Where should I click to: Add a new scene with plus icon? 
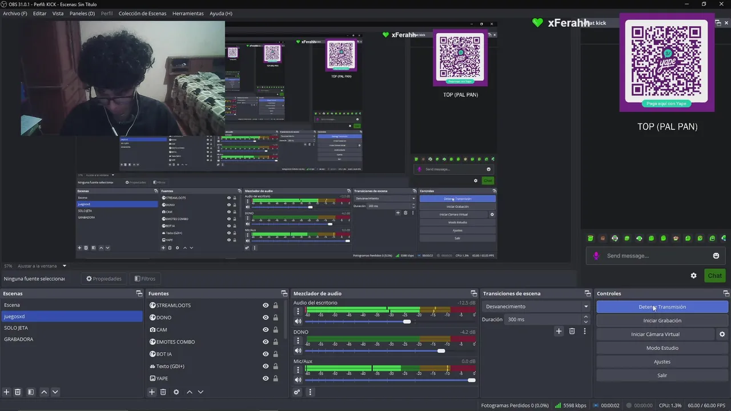(6, 392)
